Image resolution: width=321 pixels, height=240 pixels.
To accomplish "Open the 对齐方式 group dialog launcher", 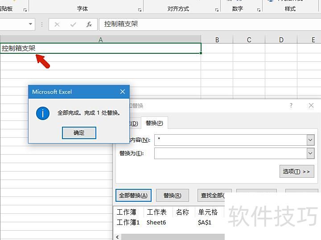I will tap(217, 9).
